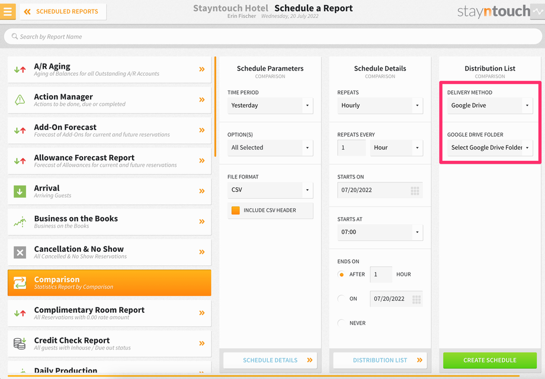The height and width of the screenshot is (379, 545).
Task: Open the Business on the Books chevron
Action: 202,222
